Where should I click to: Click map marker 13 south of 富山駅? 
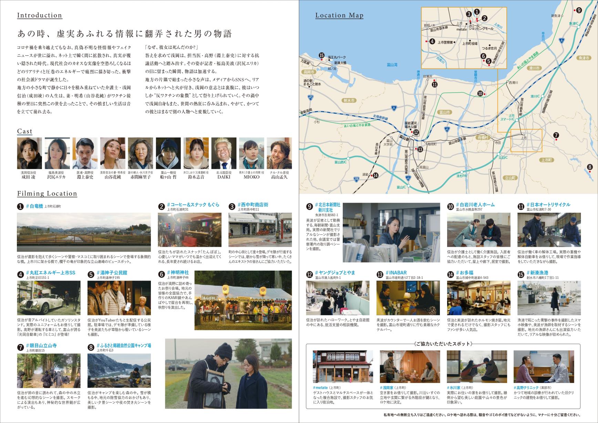pos(420,149)
